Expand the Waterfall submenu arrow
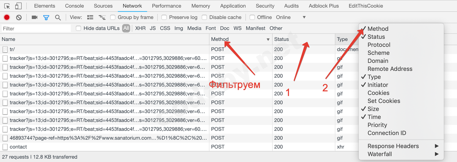This screenshot has width=457, height=162. [436, 154]
